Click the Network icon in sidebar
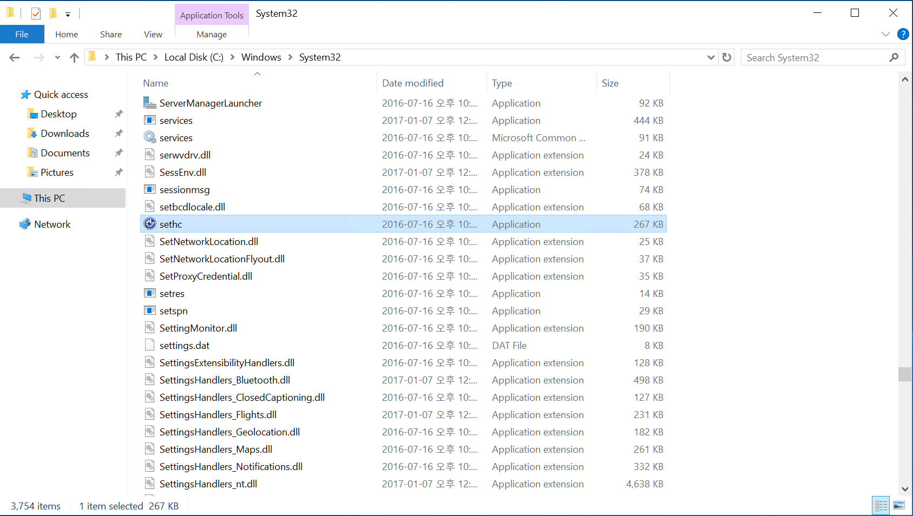This screenshot has height=516, width=913. pos(25,224)
